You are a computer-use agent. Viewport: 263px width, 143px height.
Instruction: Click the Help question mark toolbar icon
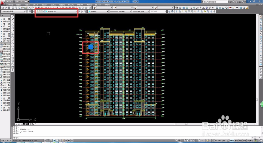click(90, 8)
